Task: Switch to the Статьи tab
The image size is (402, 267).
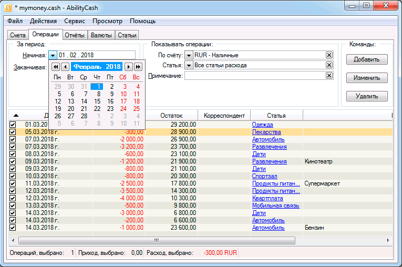Action: coord(127,35)
